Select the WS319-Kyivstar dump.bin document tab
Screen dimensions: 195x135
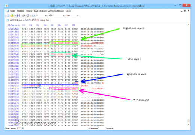point(28,20)
